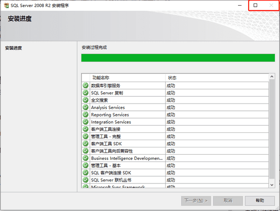Click the 客户端工具 SDK feature name
The image size is (280, 211).
[106, 144]
